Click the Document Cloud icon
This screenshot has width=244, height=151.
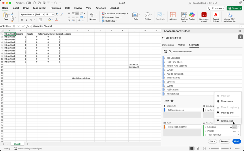(x=204, y=17)
